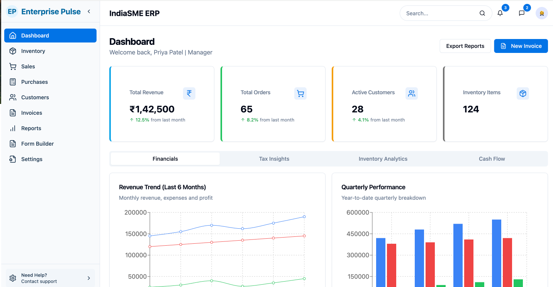This screenshot has height=287, width=553.
Task: Open the Cash Flow tab
Action: [x=492, y=158]
